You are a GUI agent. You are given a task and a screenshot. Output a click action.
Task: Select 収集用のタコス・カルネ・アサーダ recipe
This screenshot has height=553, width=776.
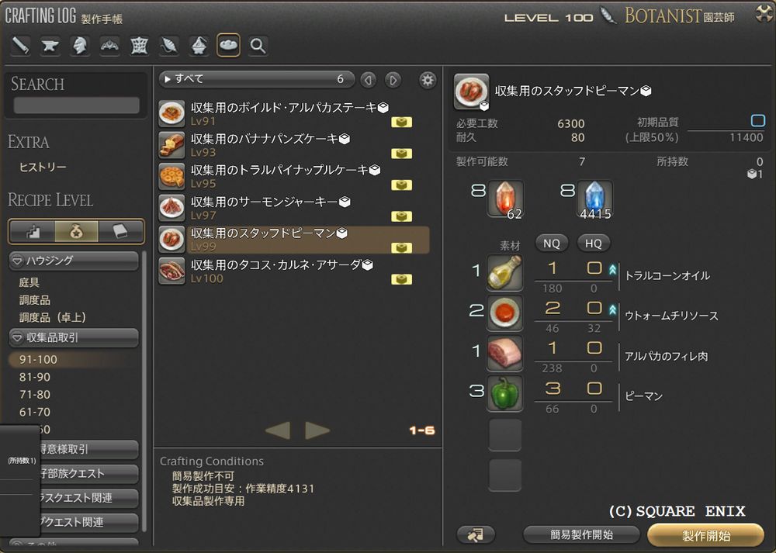tap(293, 271)
